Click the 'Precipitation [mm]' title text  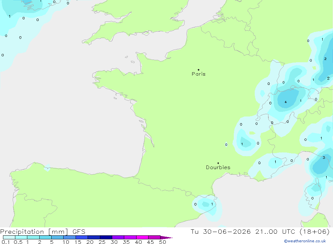34,232
